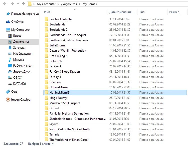Image resolution: width=188 pixels, height=146 pixels.
Task: Click Выбран 1 элемент status text
Action: [x=41, y=144]
